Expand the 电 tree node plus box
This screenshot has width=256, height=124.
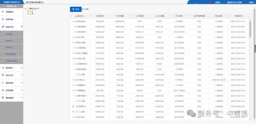coord(28,14)
